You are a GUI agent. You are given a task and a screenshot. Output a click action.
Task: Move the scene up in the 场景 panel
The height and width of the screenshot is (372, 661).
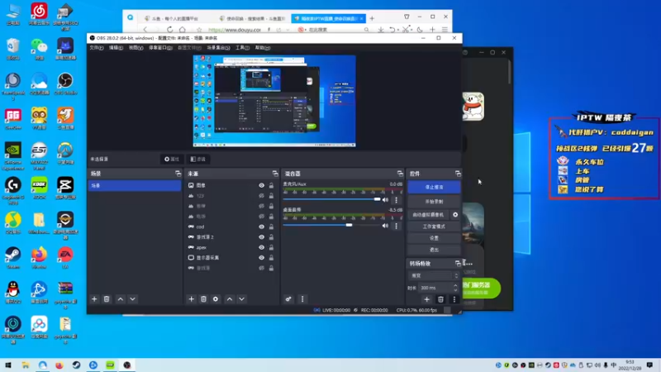point(121,299)
